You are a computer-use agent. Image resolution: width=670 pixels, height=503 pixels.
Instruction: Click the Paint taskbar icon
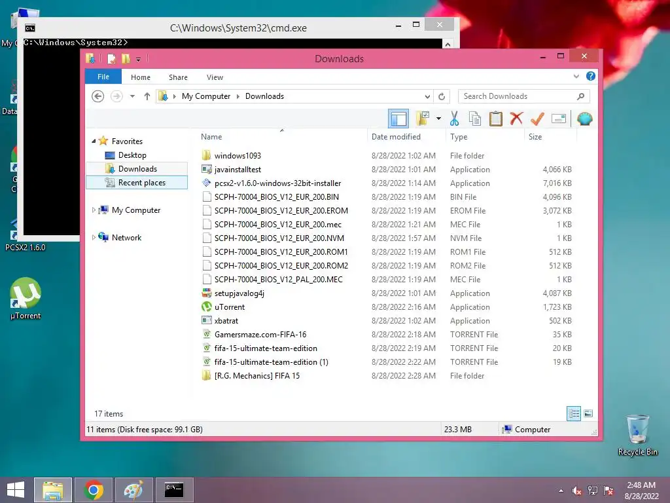pyautogui.click(x=133, y=490)
